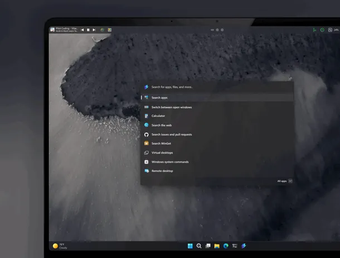Open Command Palette from taskbar
Image resolution: width=340 pixels, height=258 pixels.
[x=244, y=246]
